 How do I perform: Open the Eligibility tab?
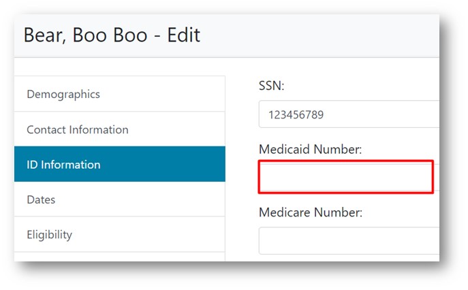(x=49, y=235)
